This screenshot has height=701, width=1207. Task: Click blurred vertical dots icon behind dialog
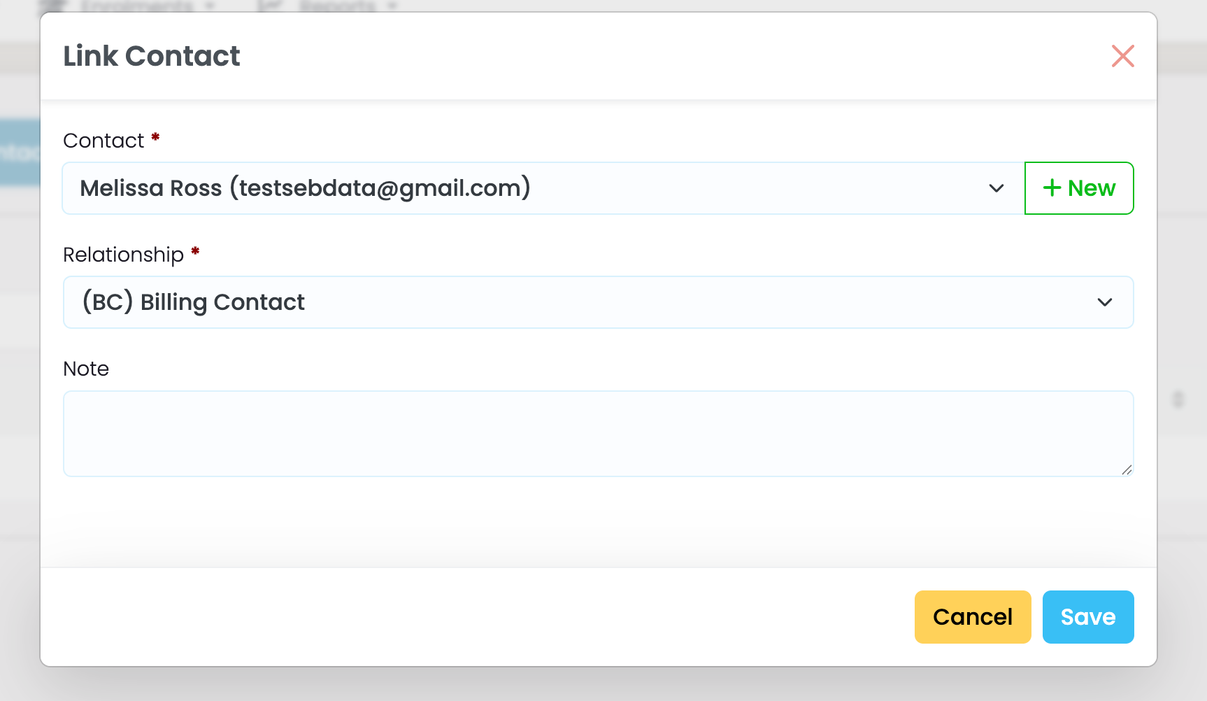tap(1178, 399)
